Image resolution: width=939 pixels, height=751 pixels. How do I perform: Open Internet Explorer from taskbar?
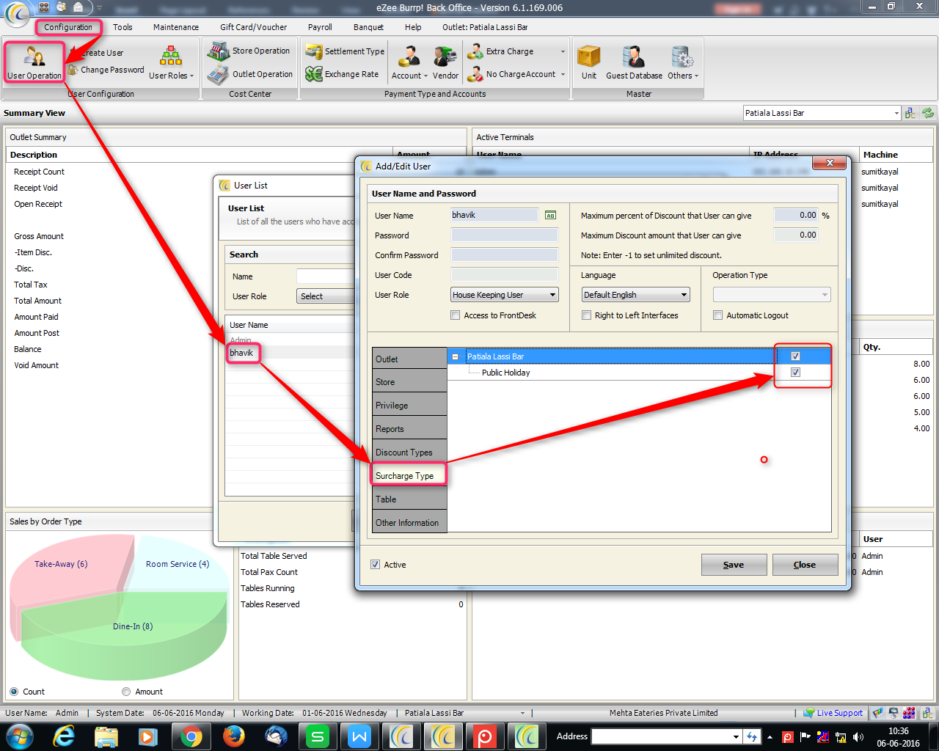[65, 736]
